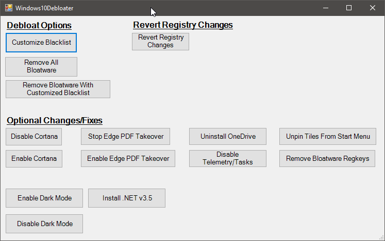This screenshot has height=241, width=385.
Task: Stop Edge PDF Takeover
Action: [125, 137]
